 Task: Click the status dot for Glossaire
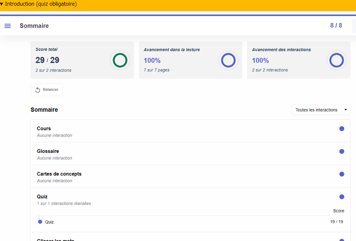342,151
